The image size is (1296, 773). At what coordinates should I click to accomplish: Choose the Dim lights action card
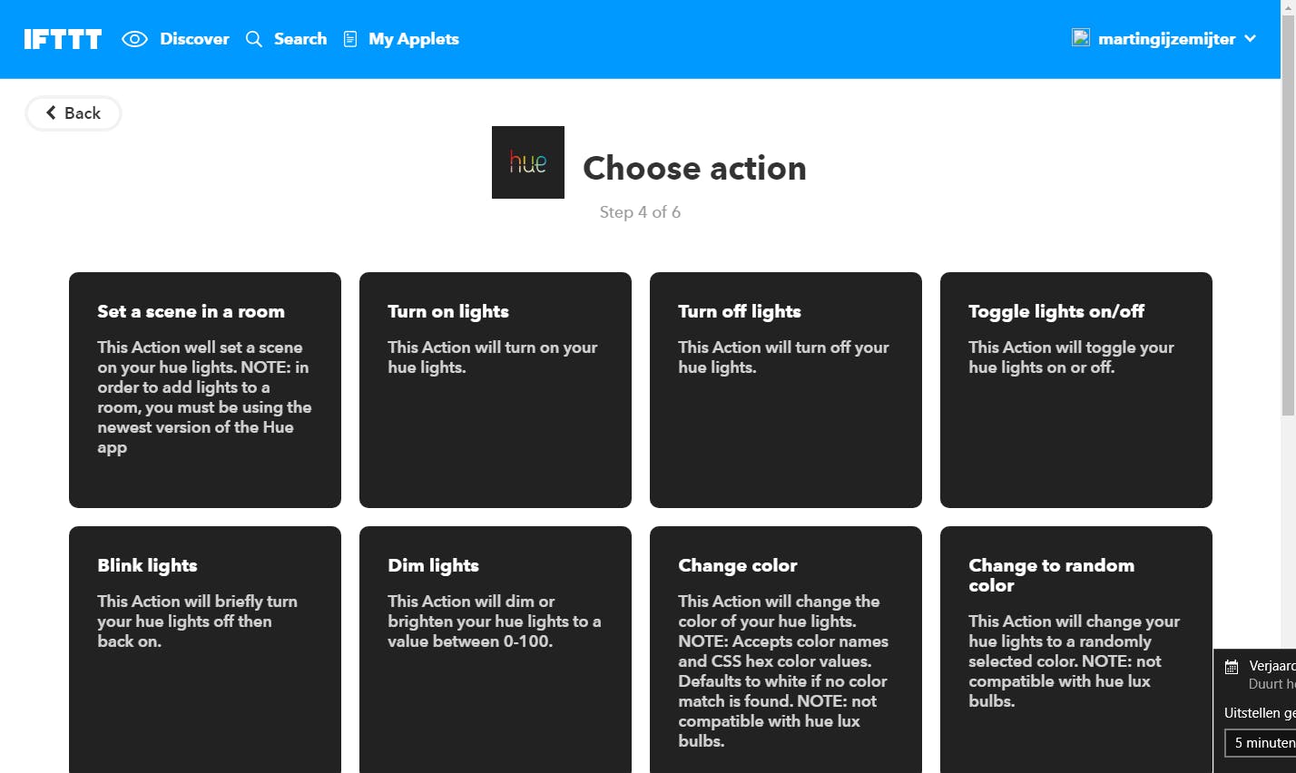(x=496, y=649)
